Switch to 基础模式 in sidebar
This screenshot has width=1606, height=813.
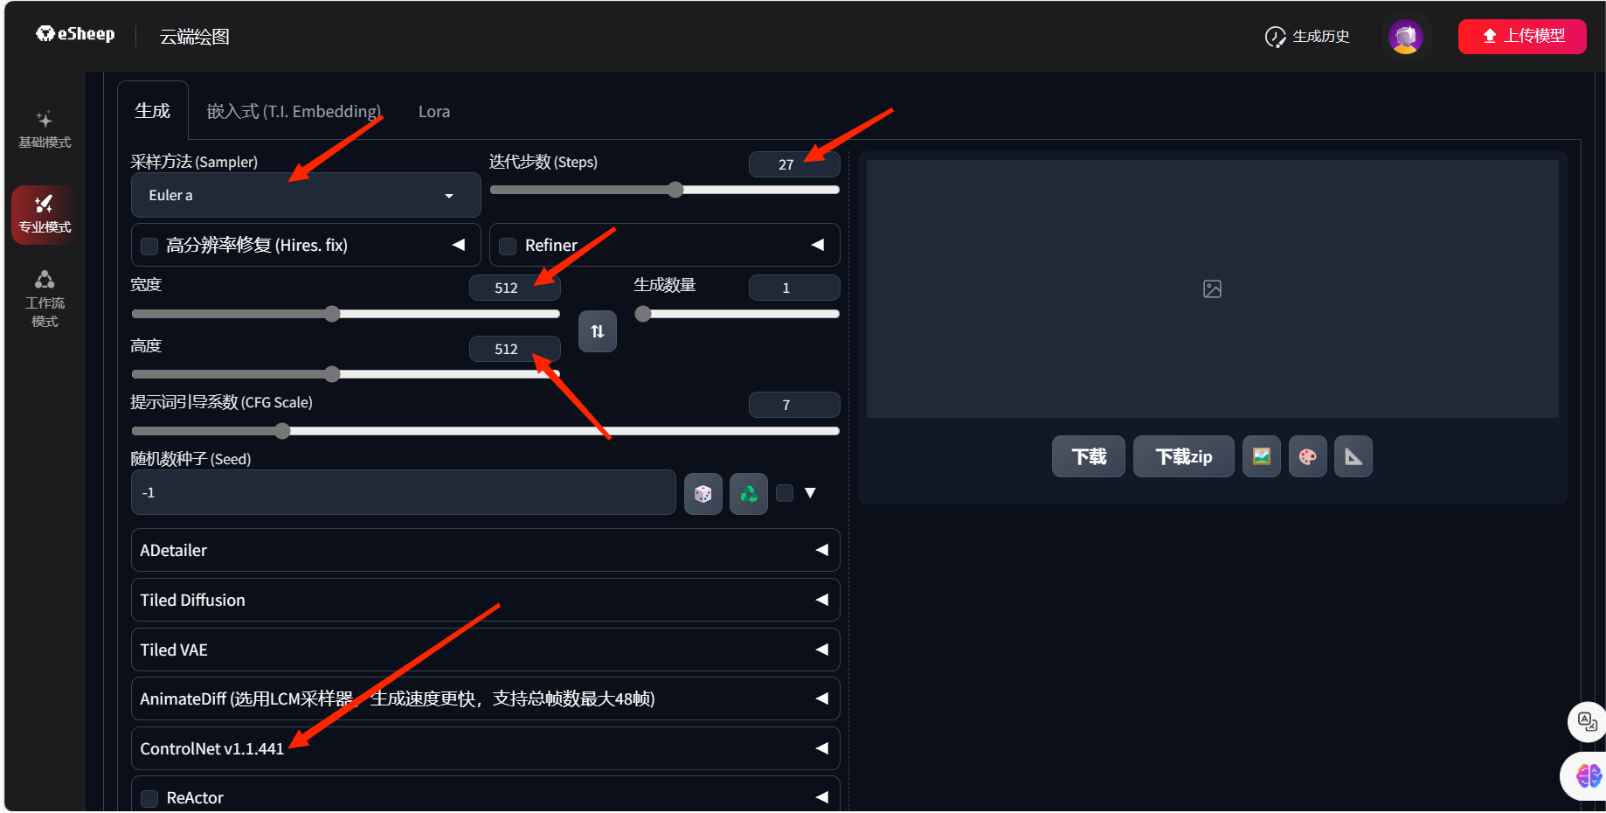tap(45, 129)
